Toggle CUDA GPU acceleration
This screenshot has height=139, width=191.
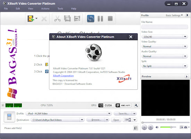pos(106,105)
